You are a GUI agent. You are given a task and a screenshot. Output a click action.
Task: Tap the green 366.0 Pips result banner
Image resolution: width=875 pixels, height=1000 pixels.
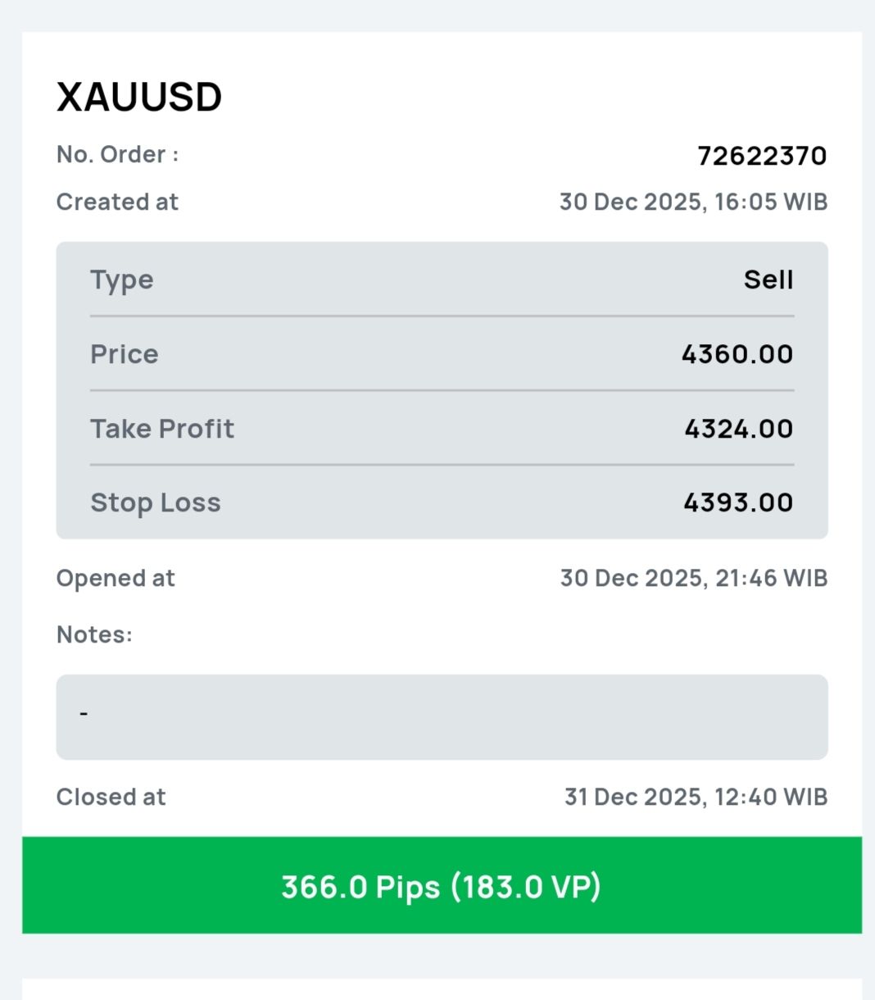click(442, 885)
